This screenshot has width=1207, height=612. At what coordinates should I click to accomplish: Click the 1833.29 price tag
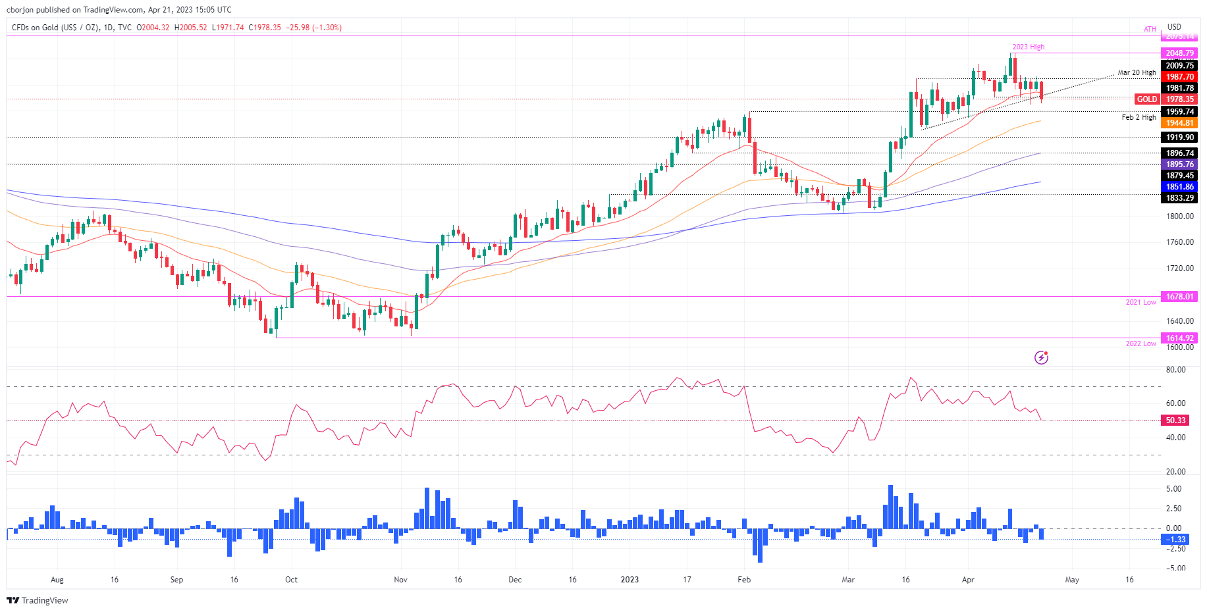pos(1179,198)
